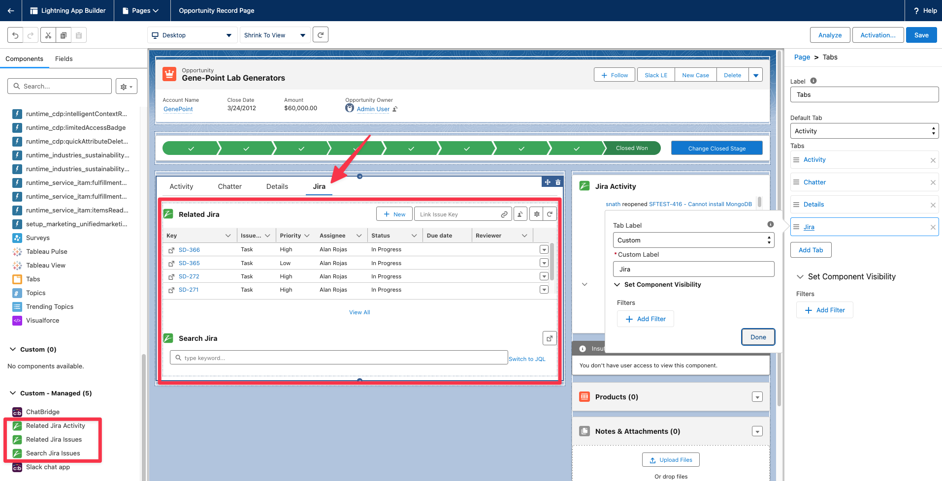
Task: Click the Surveys component icon
Action: 17,238
